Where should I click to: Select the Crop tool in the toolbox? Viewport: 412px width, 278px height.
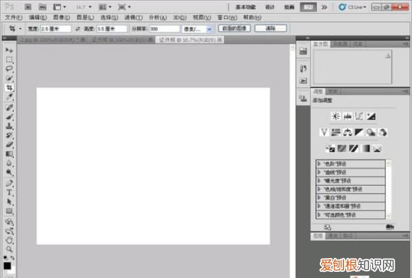(x=10, y=89)
